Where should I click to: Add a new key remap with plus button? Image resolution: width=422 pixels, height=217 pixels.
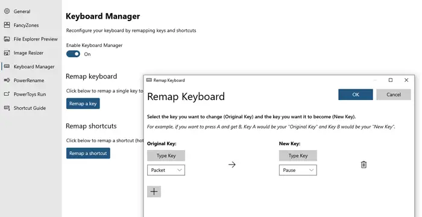click(x=154, y=192)
